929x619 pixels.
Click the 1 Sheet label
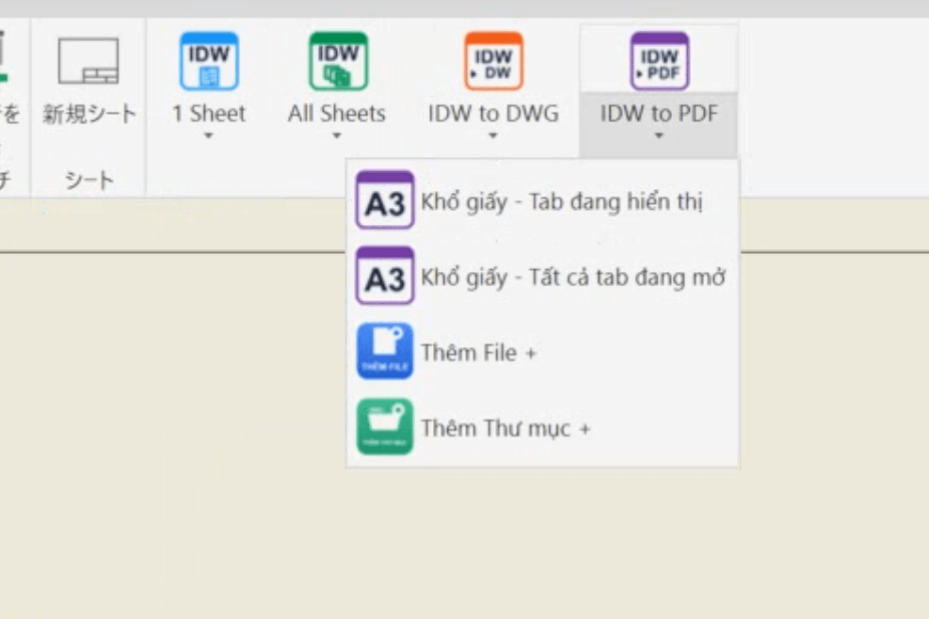point(209,113)
